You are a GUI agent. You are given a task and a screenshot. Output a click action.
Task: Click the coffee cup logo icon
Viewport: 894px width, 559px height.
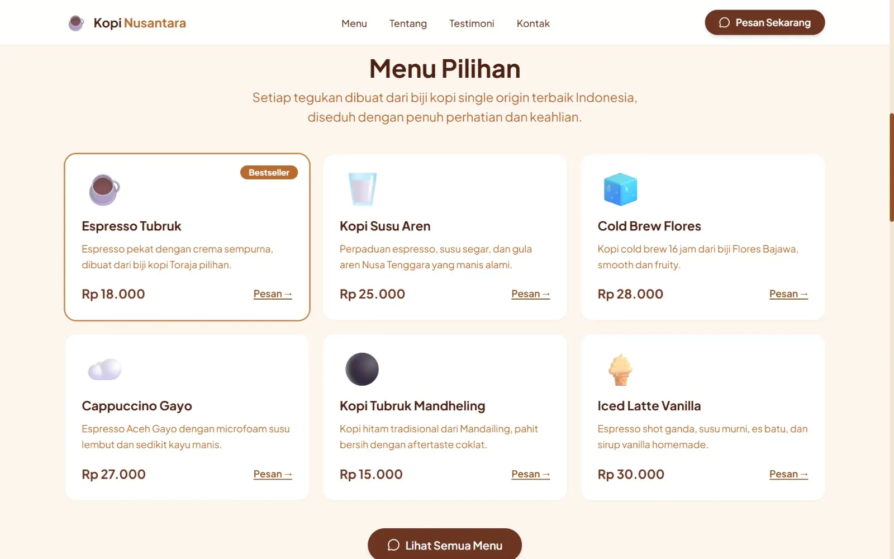coord(75,23)
